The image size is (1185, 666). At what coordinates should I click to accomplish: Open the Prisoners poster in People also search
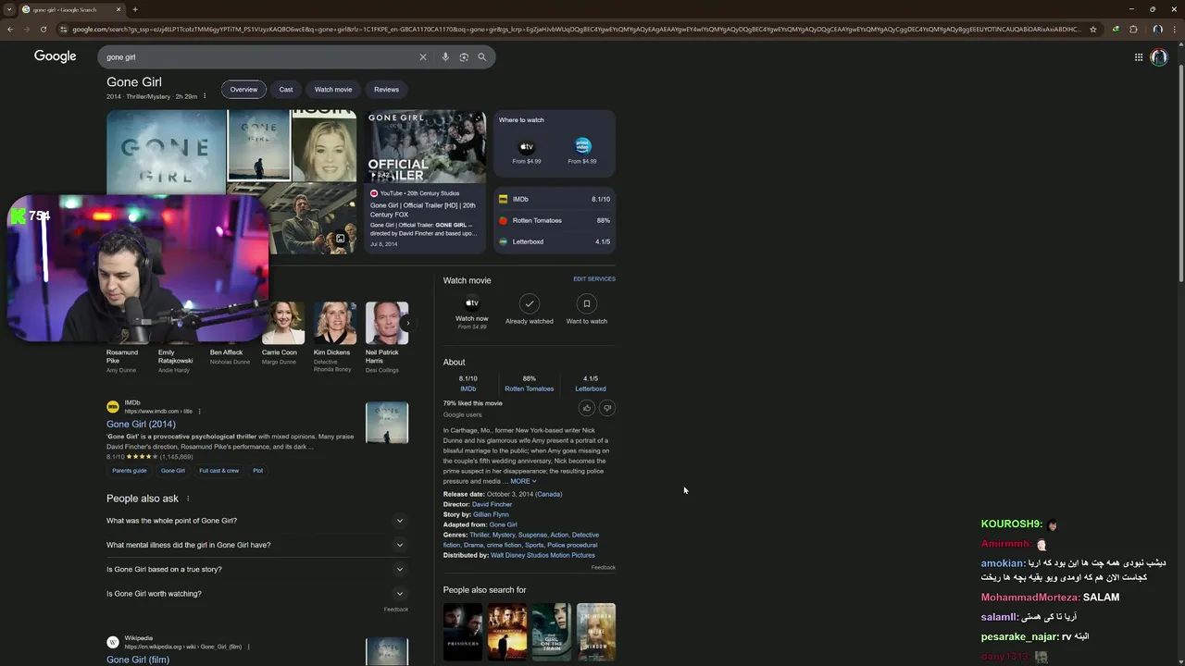[463, 632]
